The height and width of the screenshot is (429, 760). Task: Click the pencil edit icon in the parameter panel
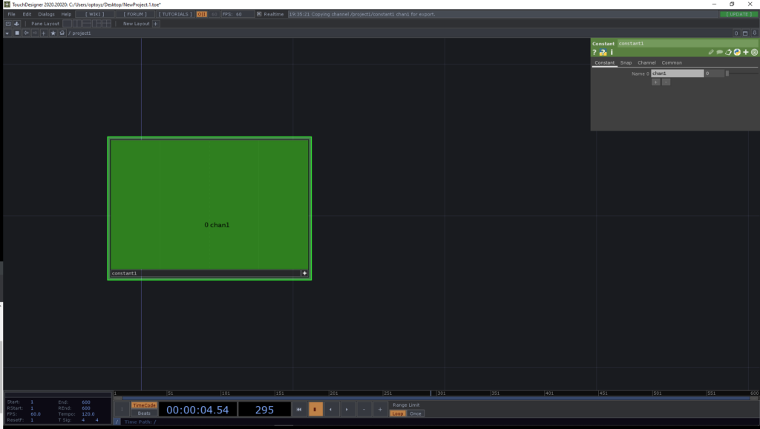coord(711,53)
